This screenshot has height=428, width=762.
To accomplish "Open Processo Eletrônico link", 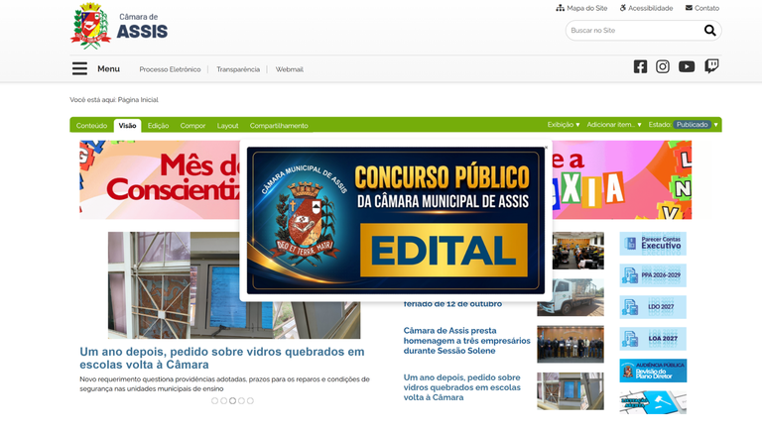I will (170, 69).
